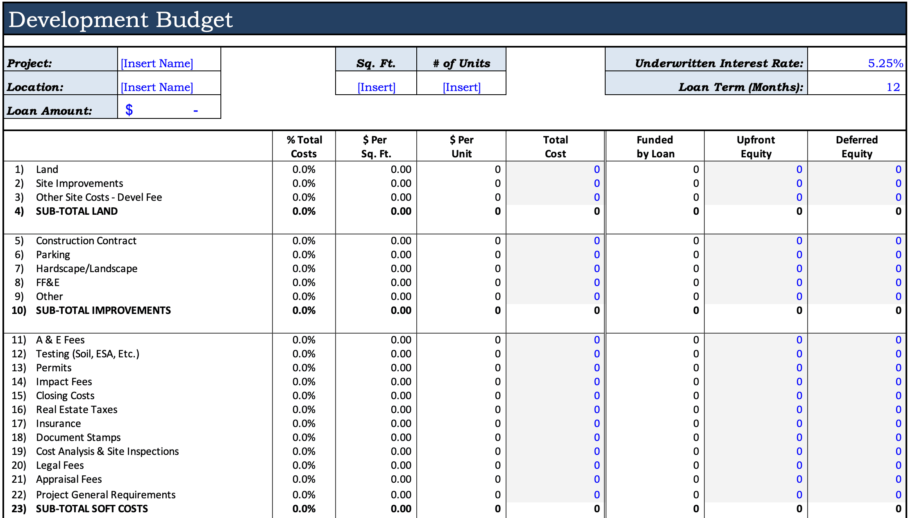
Task: Select the Insurance line item
Action: pyautogui.click(x=58, y=423)
